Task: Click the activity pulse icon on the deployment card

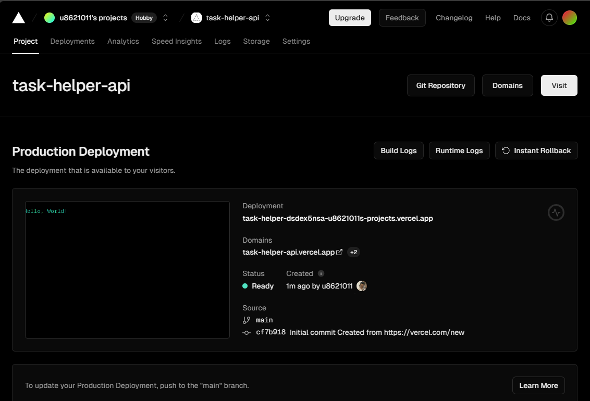Action: click(556, 212)
